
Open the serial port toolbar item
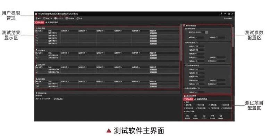click(38, 18)
